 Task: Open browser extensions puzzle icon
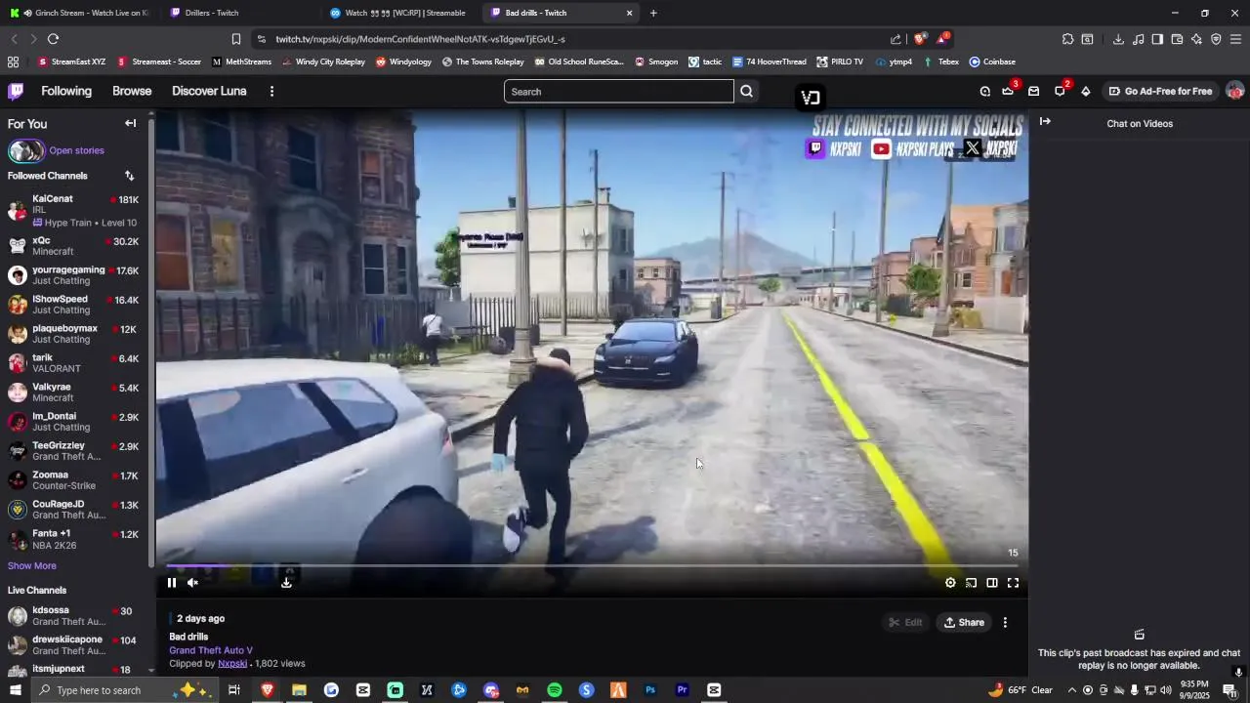pyautogui.click(x=1067, y=39)
